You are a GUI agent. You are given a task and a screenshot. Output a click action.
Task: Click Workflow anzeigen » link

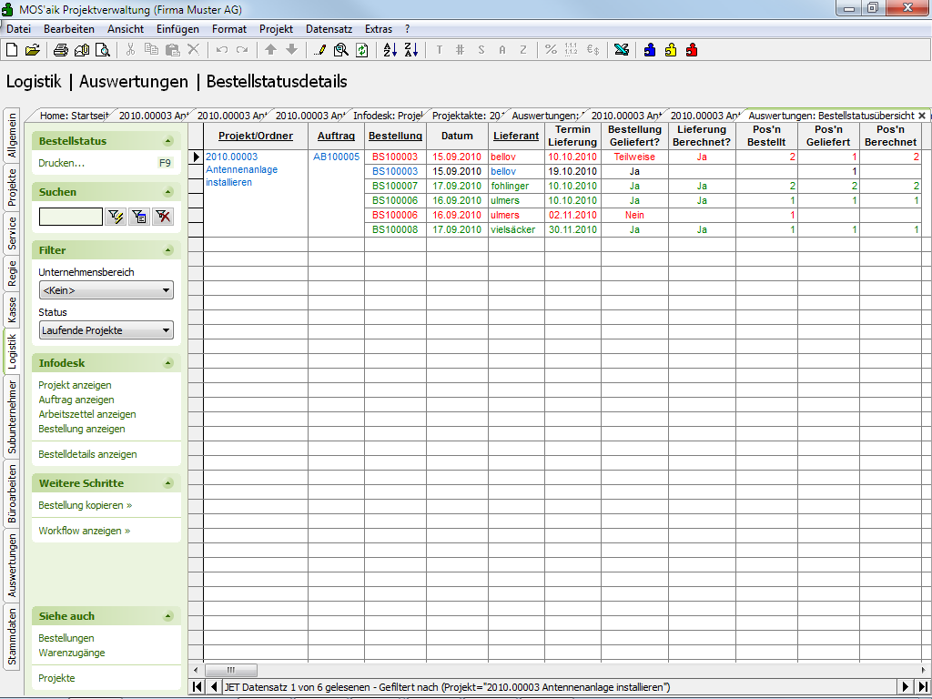coord(84,531)
